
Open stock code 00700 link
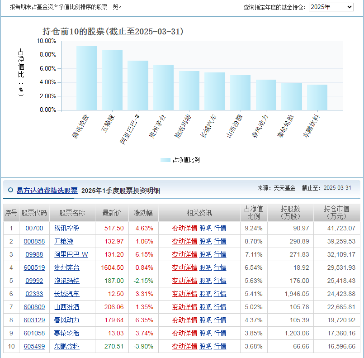point(34,228)
